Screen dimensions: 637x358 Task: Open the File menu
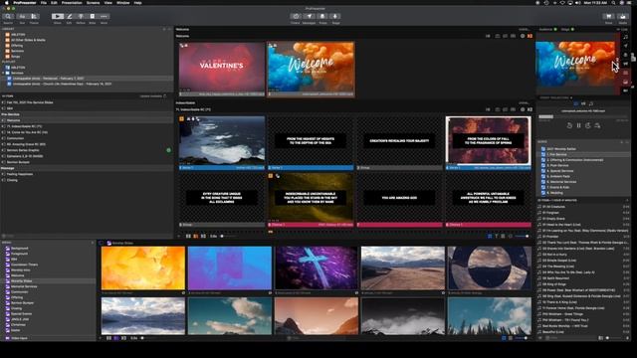tap(44, 2)
